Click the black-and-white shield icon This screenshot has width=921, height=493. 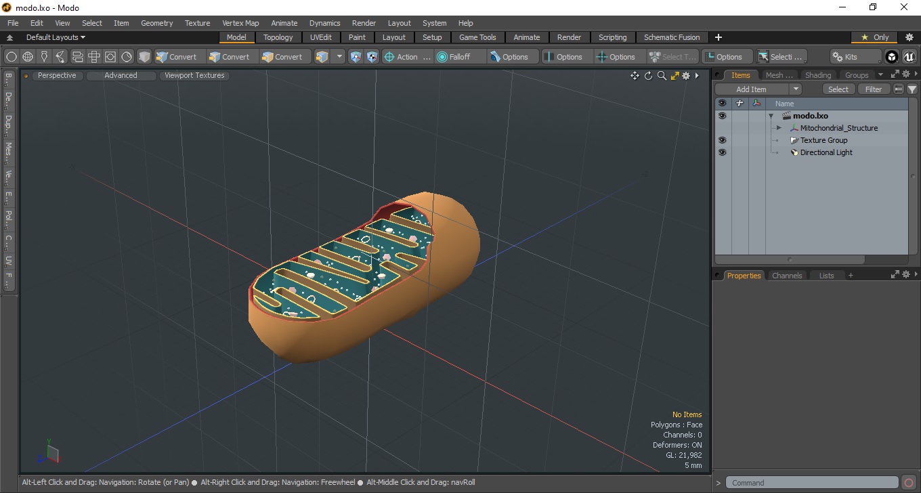(x=372, y=57)
